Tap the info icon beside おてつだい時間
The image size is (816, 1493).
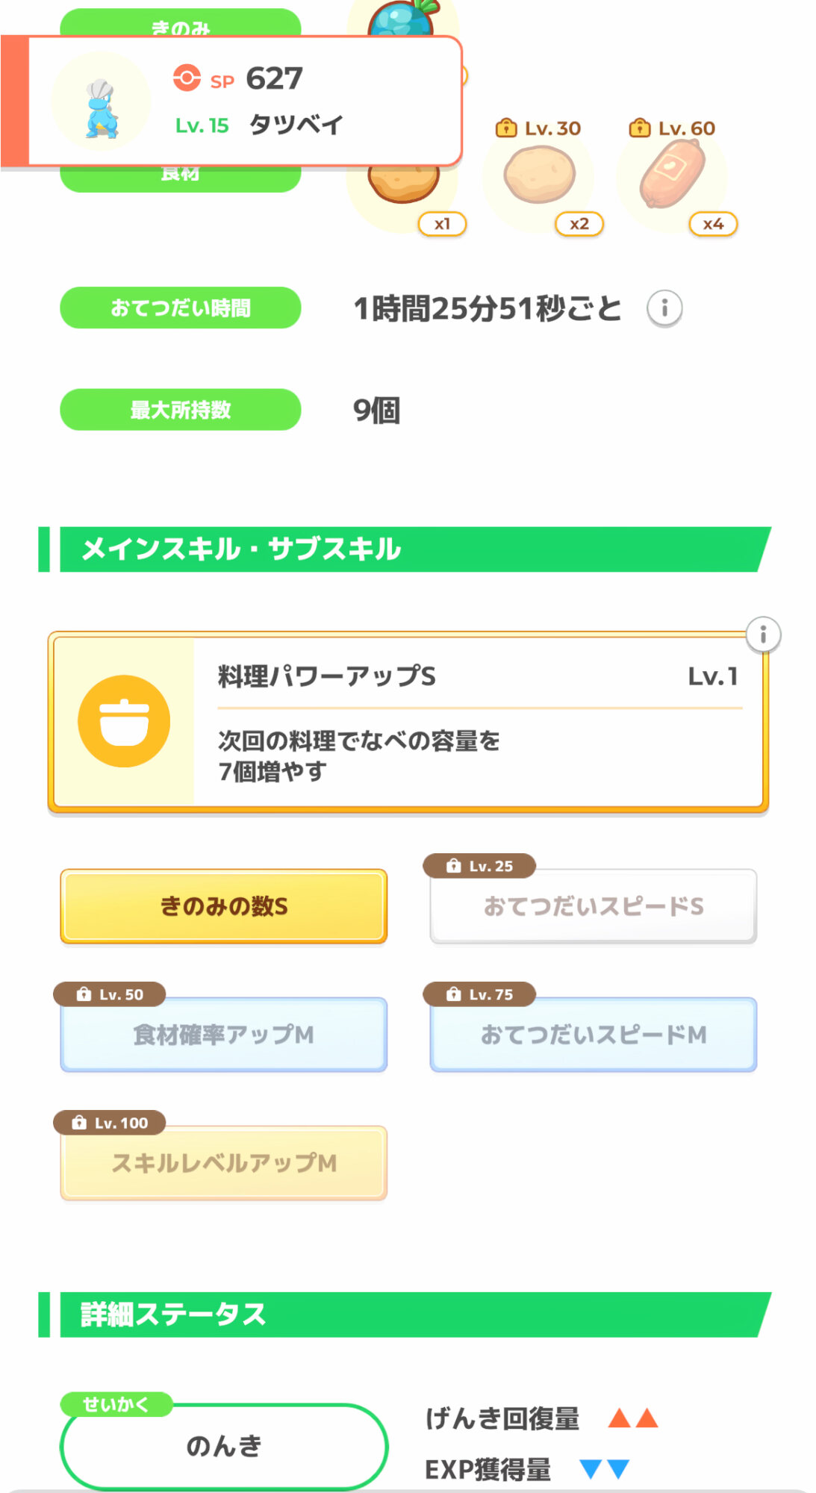click(664, 308)
